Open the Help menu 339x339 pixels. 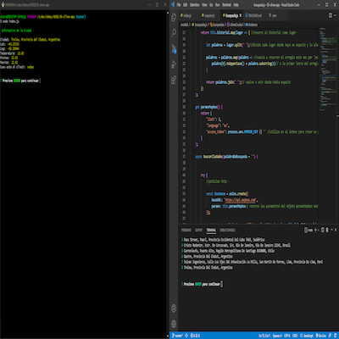(x=236, y=5)
